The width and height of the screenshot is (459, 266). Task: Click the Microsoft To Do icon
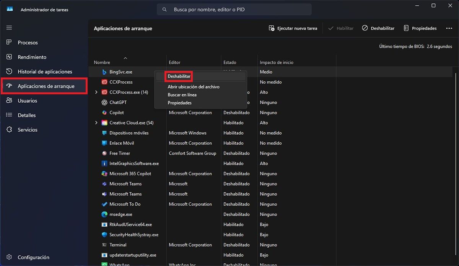click(x=104, y=204)
